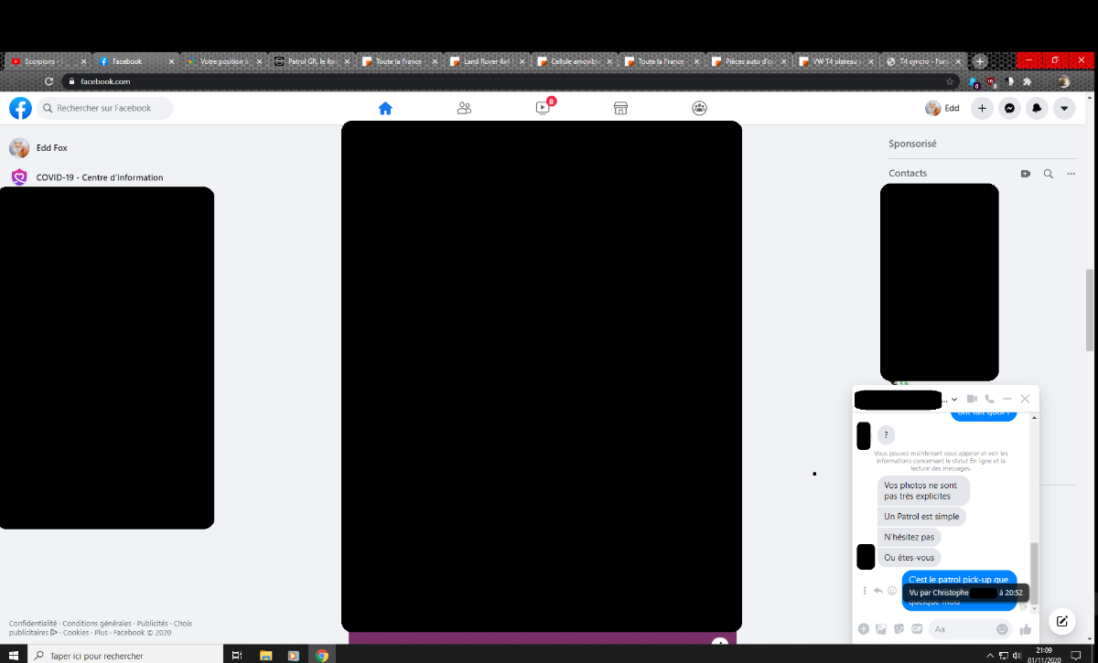
Task: Switch to the Land Rover 4x4 tab
Action: pyautogui.click(x=487, y=61)
